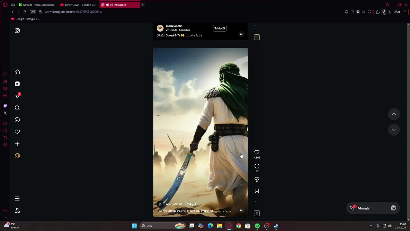The width and height of the screenshot is (410, 231).
Task: Open the system volume icon in tray
Action: [x=390, y=226]
